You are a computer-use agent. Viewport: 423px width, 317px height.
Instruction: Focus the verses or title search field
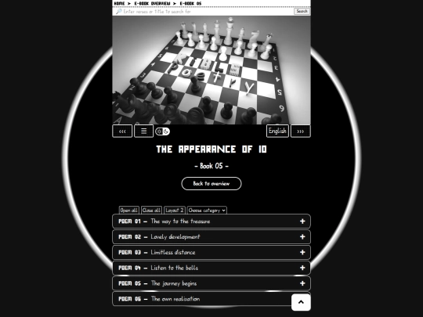[208, 11]
